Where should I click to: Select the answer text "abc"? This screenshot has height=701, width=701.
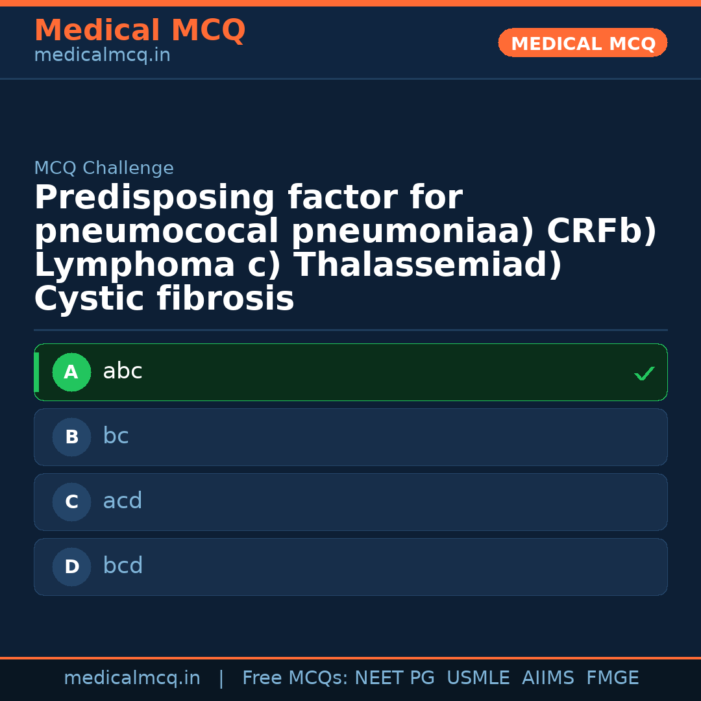123,371
